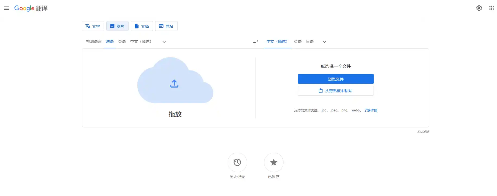
Task: Open 历史记录 history icon
Action: (x=237, y=162)
